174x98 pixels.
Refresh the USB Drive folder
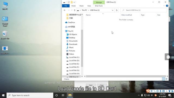click(x=117, y=10)
